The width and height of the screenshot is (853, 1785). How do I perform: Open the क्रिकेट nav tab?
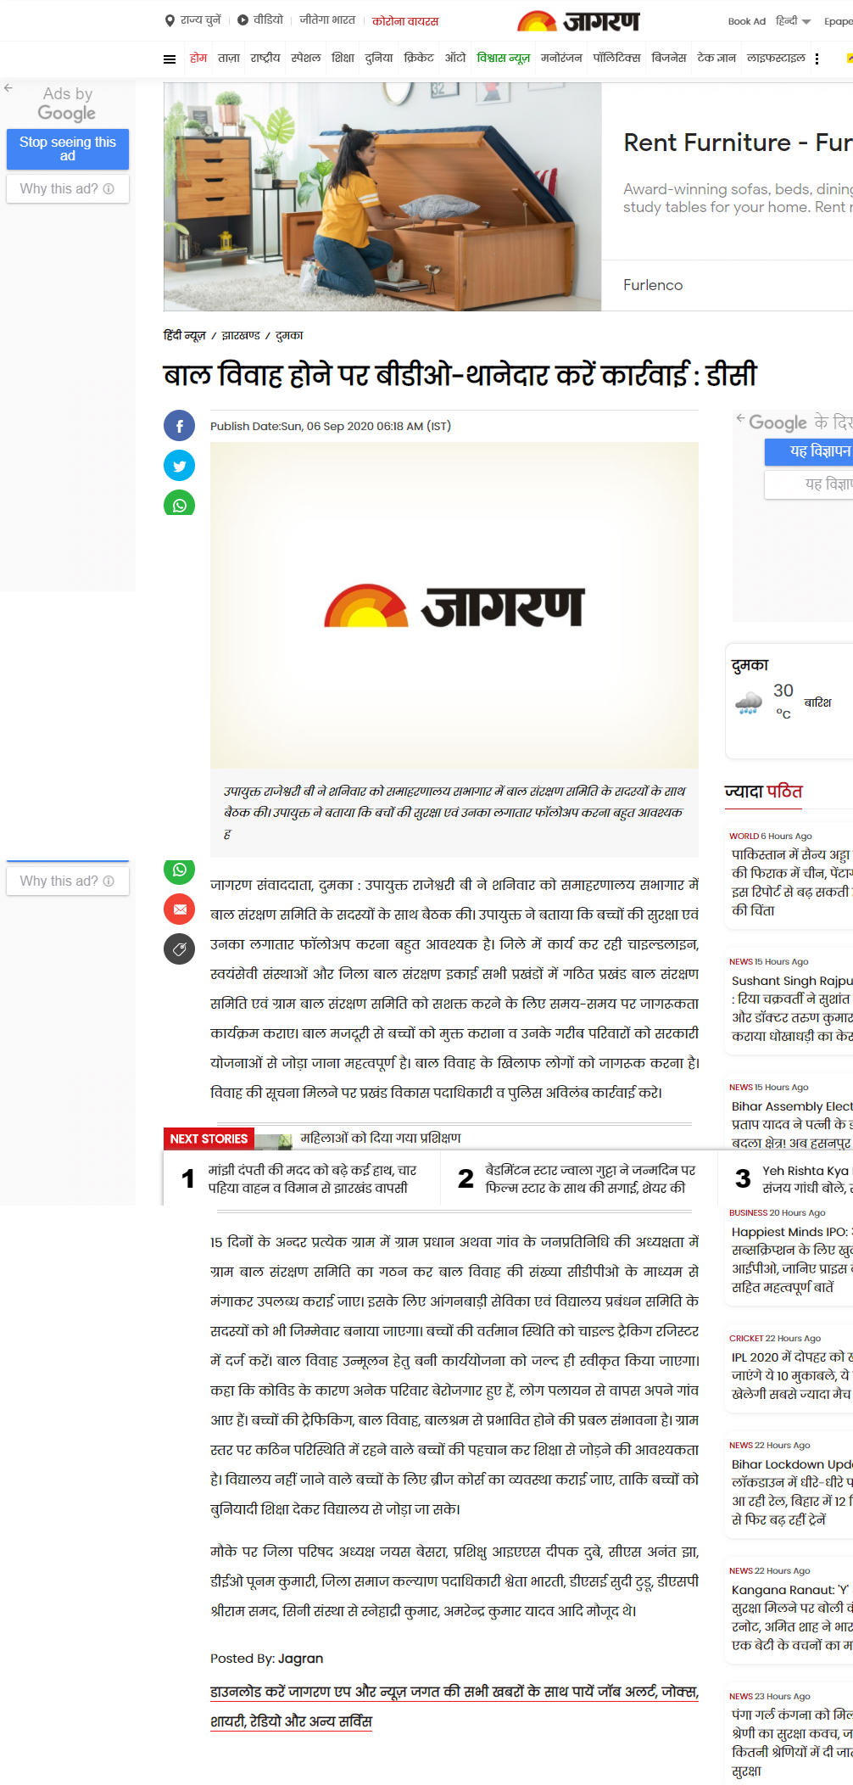[x=419, y=58]
